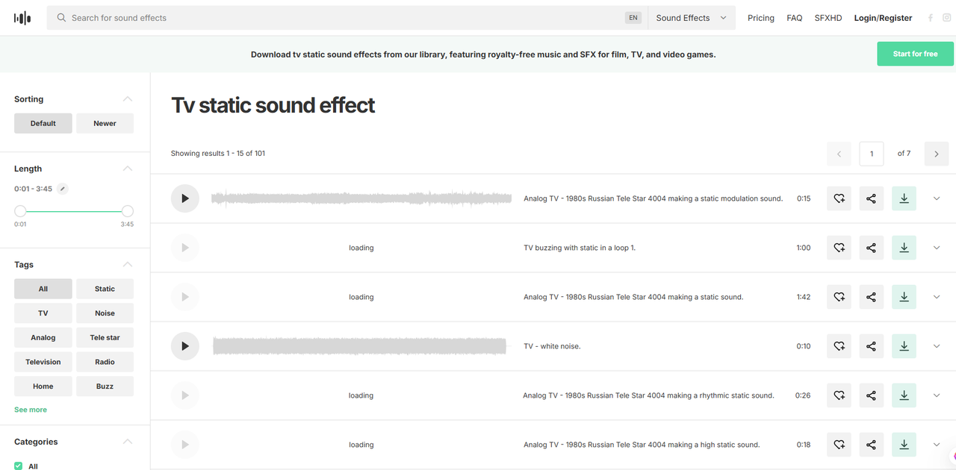Select the Static tag filter

click(105, 289)
